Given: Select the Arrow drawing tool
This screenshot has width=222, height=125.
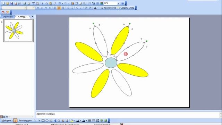Looking at the screenshot, I should pos(39,120).
